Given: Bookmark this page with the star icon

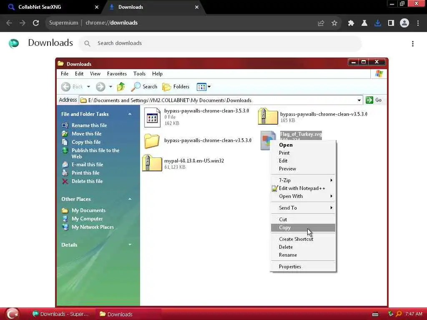Looking at the screenshot, I should [334, 23].
